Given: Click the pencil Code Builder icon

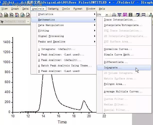Looking at the screenshot, I should [138, 15].
